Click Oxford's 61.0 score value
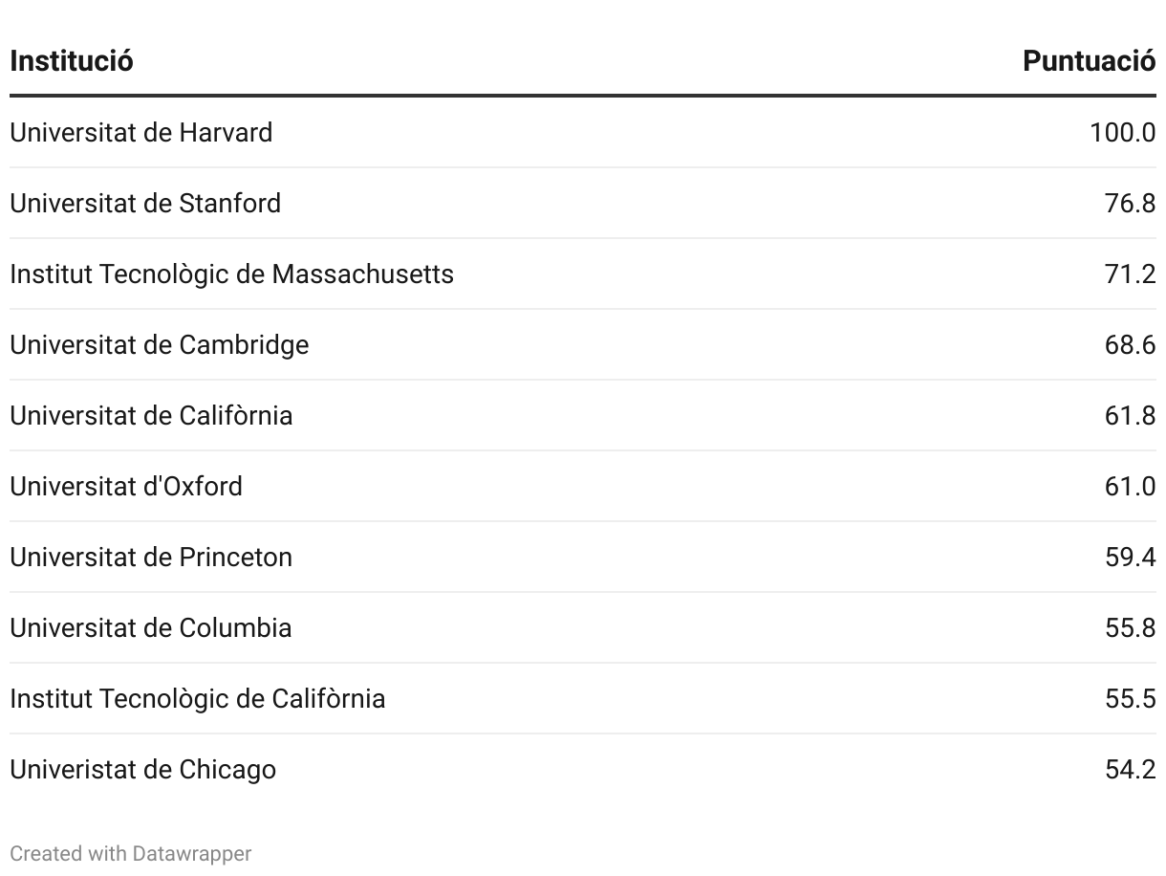The height and width of the screenshot is (876, 1166). coord(1130,486)
